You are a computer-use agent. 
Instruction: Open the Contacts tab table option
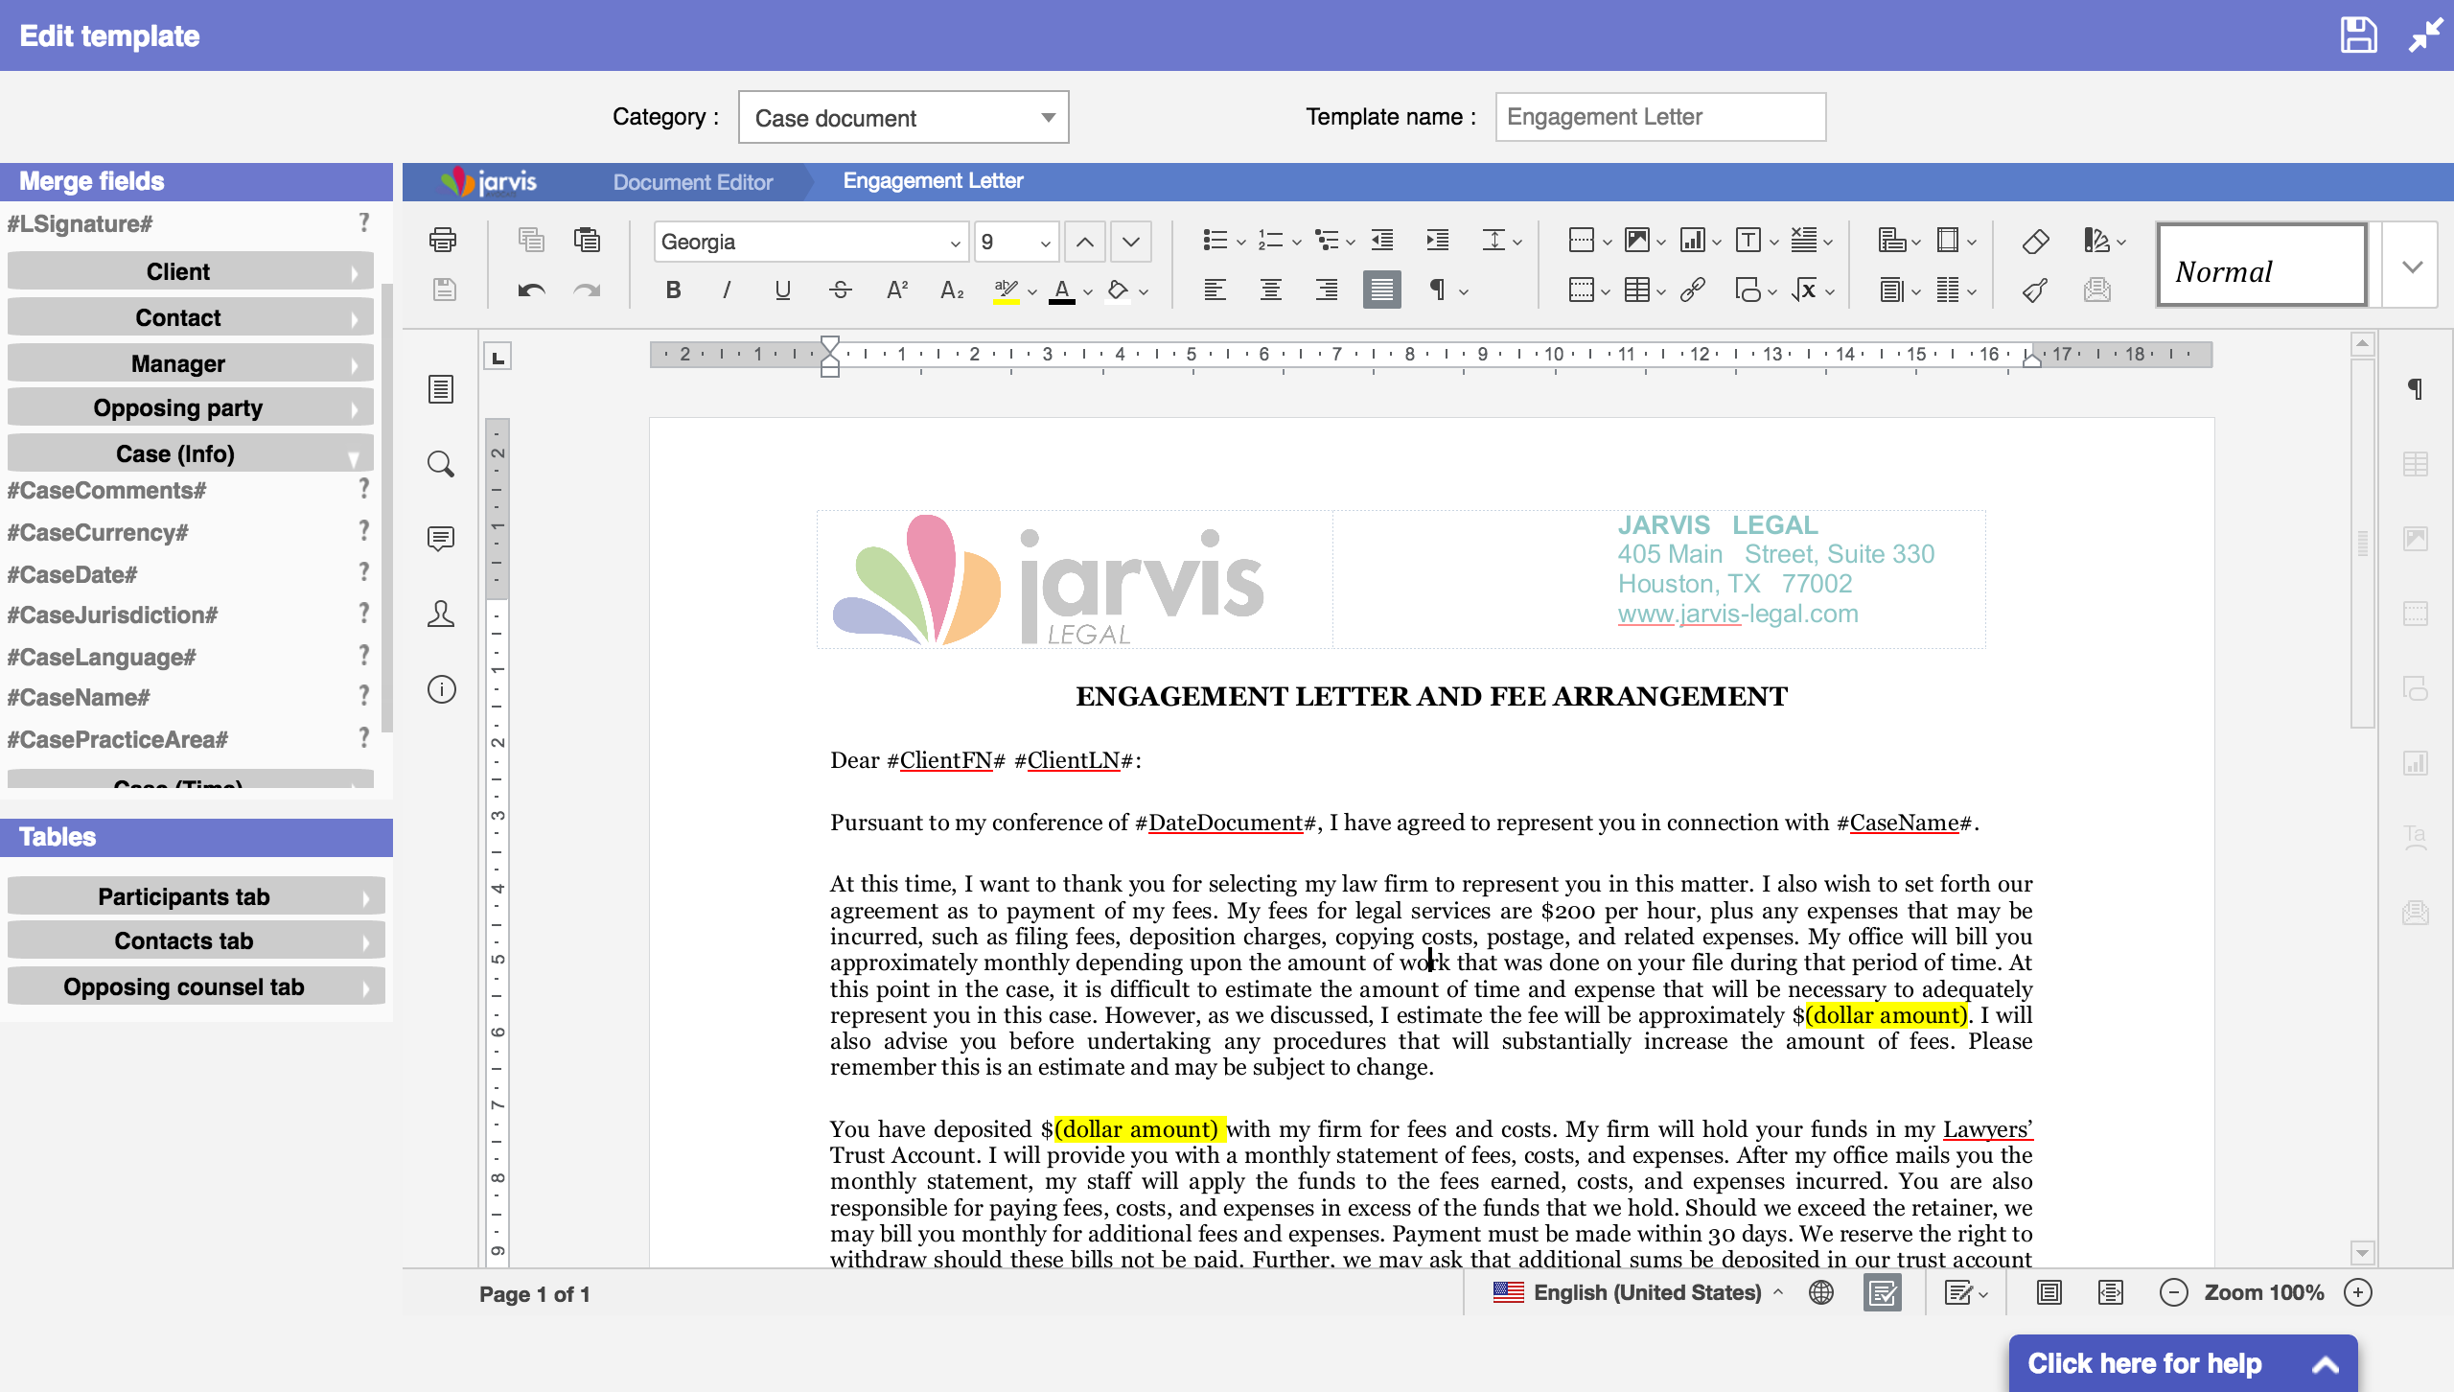click(x=196, y=940)
